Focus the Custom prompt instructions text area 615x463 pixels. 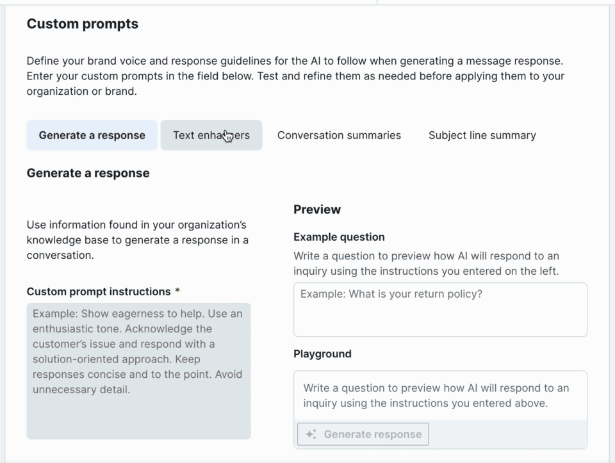[x=138, y=371]
